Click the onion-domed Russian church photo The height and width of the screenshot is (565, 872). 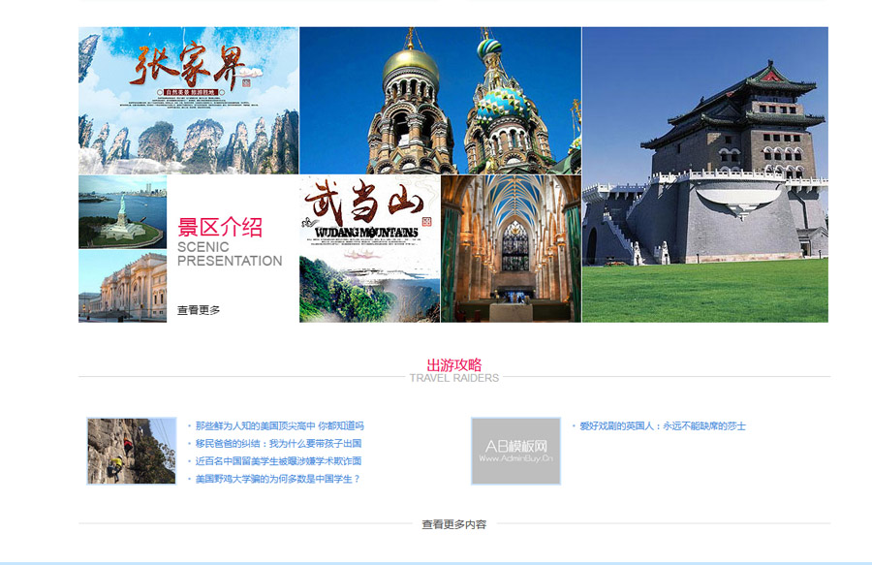[x=440, y=100]
